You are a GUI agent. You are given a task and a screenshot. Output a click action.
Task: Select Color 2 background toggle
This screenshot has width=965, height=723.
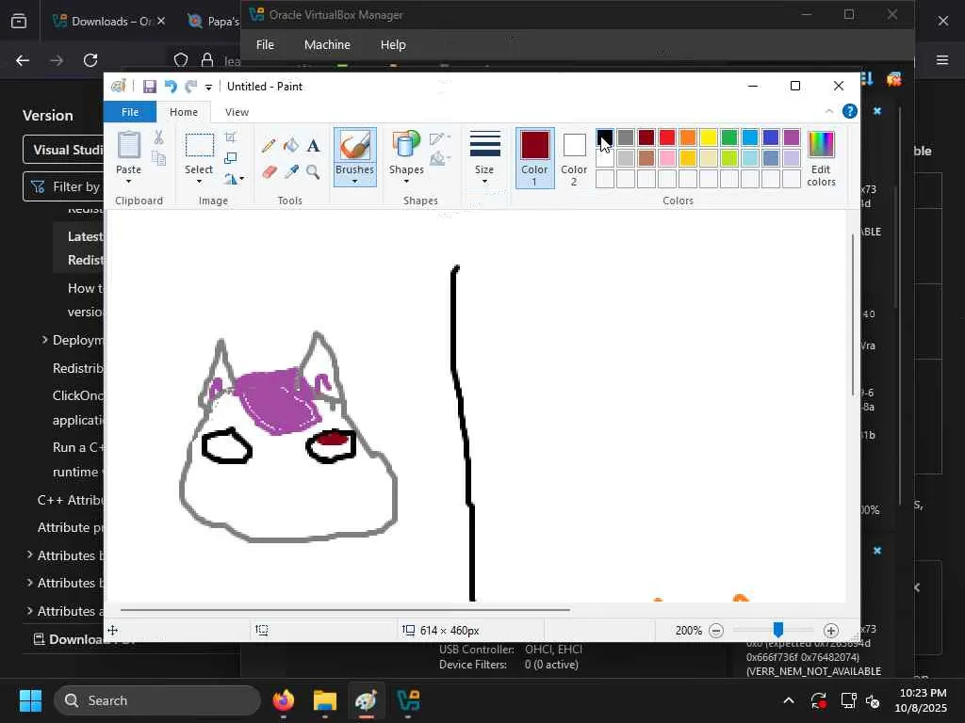pyautogui.click(x=574, y=158)
